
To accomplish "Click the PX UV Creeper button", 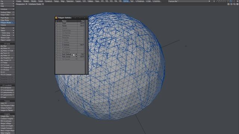I will pyautogui.click(x=7, y=74).
